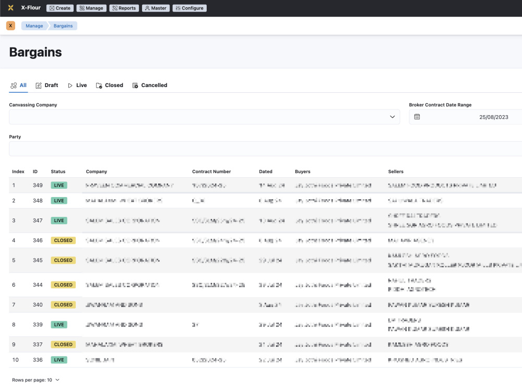This screenshot has width=522, height=391.
Task: Click the LIVE status badge for ID 349
Action: 59,185
